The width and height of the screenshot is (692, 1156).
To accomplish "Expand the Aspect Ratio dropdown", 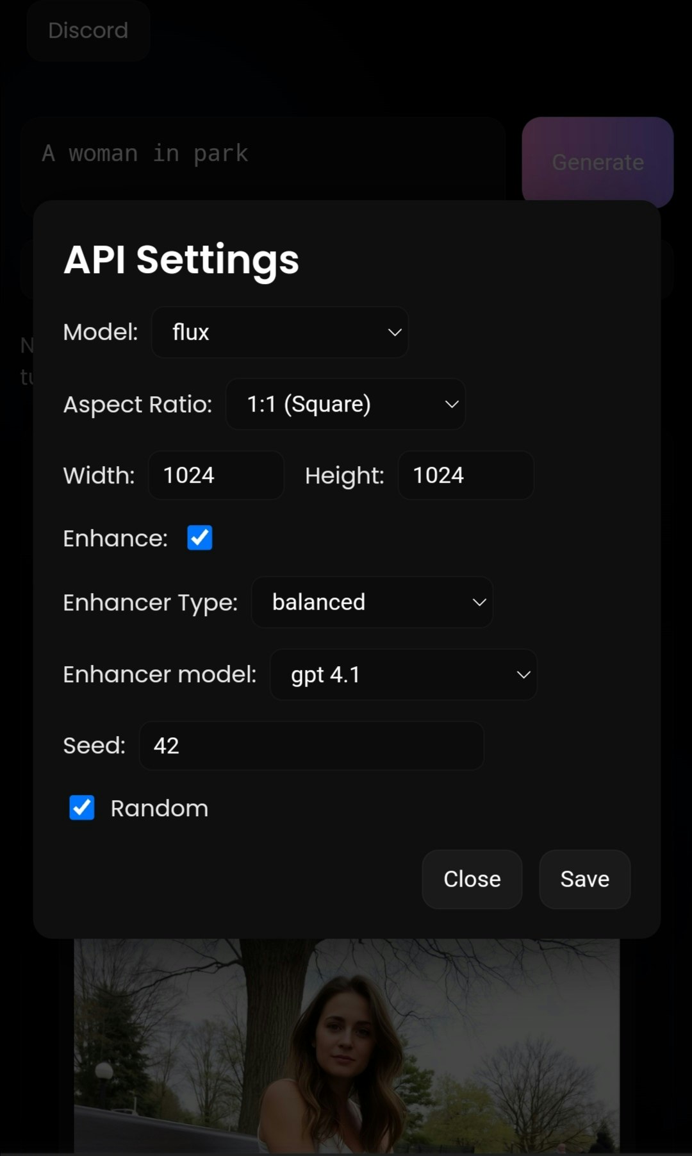I will [345, 404].
